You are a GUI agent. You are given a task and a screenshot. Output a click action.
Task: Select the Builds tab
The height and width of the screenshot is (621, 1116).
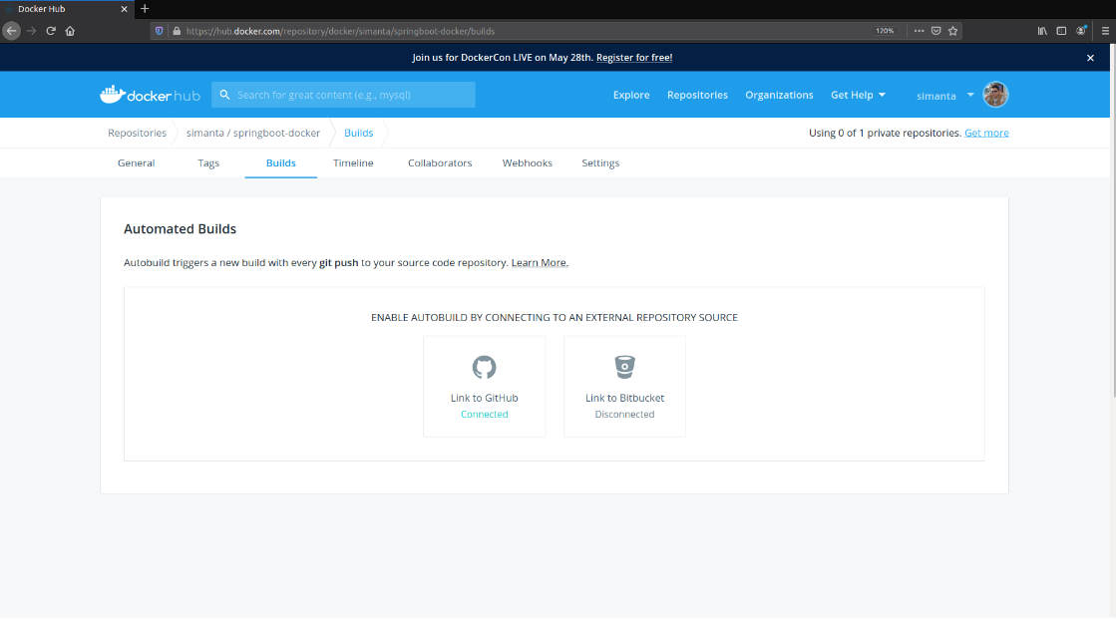coord(281,162)
